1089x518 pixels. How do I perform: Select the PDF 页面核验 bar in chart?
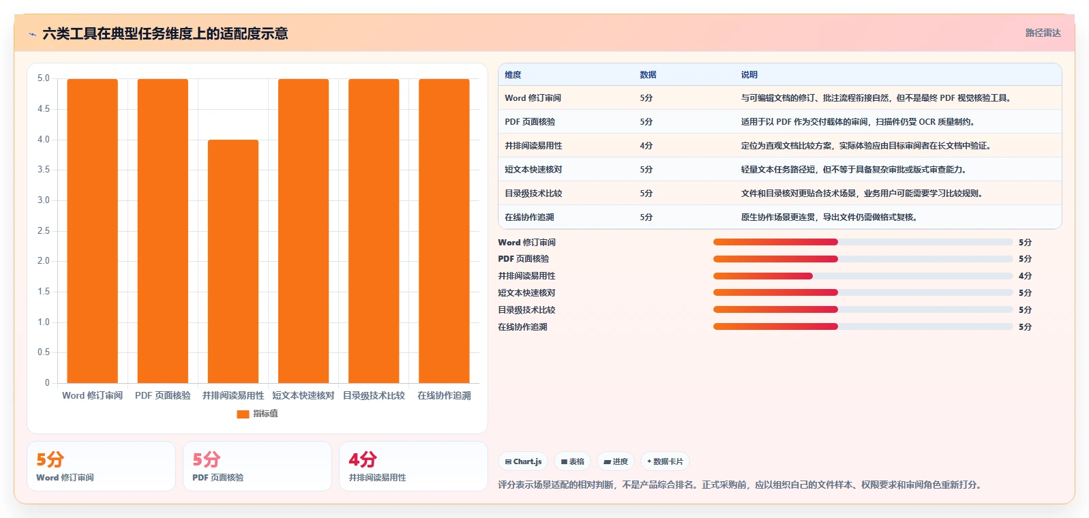click(x=163, y=231)
